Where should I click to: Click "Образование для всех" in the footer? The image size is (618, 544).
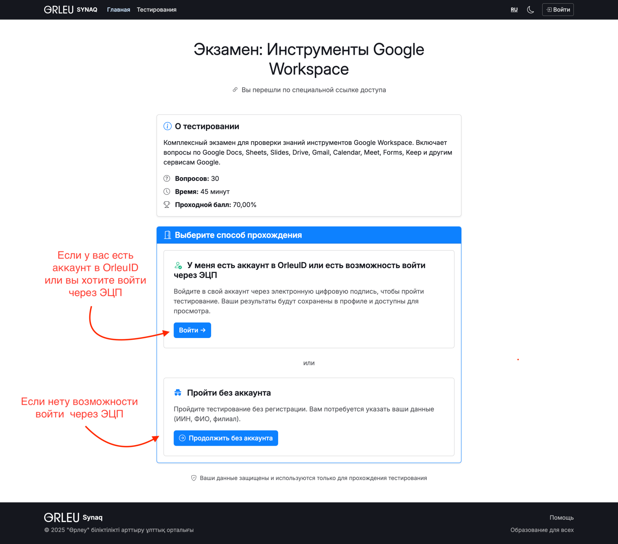(x=542, y=530)
